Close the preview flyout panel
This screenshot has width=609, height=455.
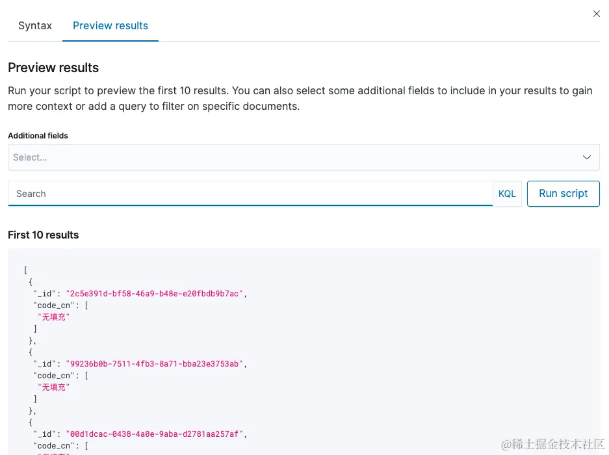pyautogui.click(x=596, y=14)
